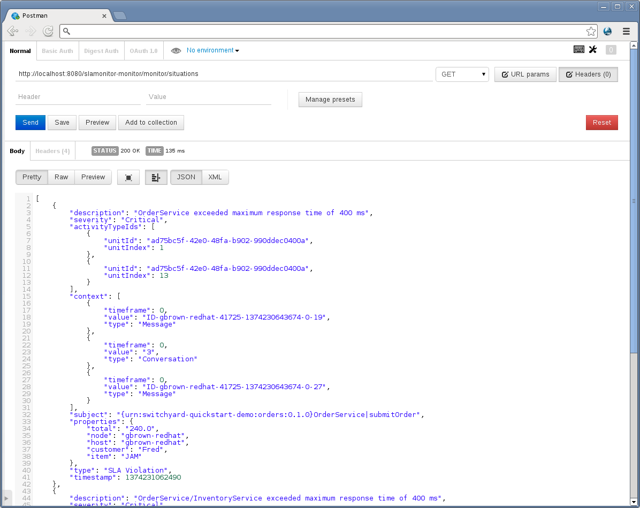Viewport: 640px width, 508px height.
Task: Click the Manage presets button
Action: point(330,99)
